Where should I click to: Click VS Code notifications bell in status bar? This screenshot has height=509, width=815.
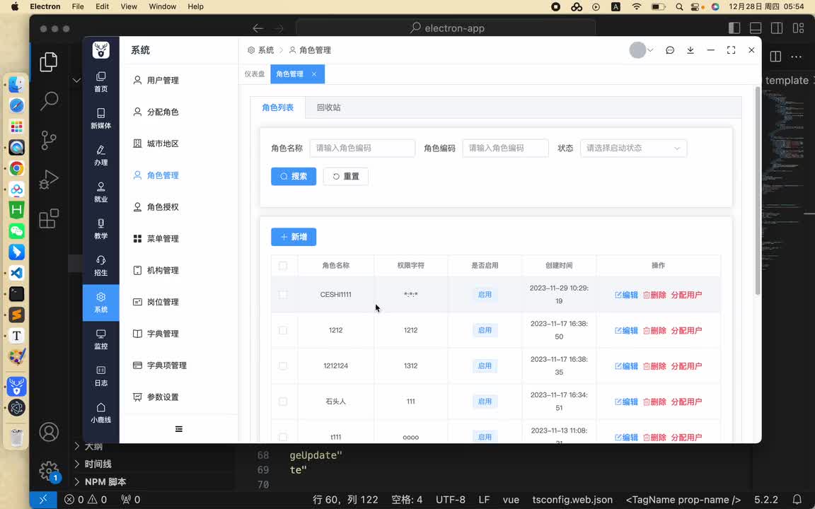click(797, 500)
